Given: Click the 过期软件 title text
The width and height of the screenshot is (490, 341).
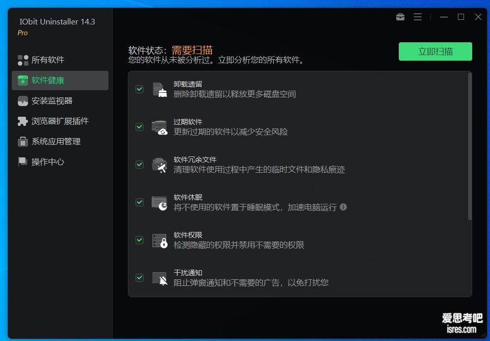Looking at the screenshot, I should pyautogui.click(x=188, y=122).
